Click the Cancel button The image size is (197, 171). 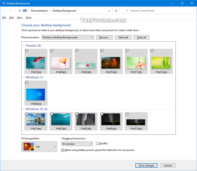(168, 166)
